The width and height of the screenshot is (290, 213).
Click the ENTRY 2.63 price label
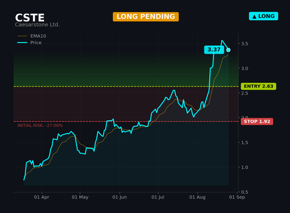click(x=259, y=86)
